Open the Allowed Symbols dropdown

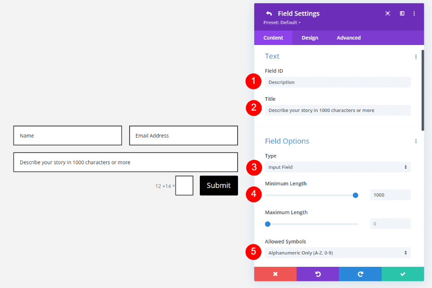click(x=337, y=252)
